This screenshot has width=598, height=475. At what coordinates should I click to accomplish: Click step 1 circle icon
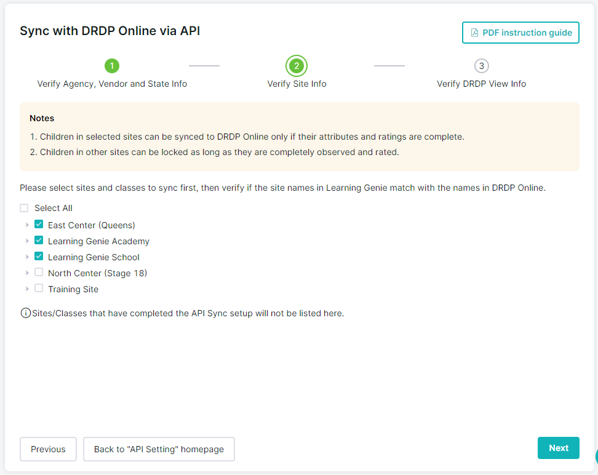click(112, 66)
